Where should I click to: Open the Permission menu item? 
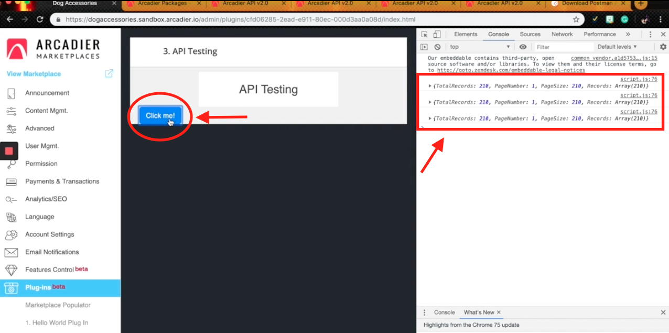point(41,164)
